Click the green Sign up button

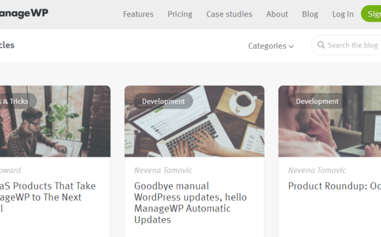(371, 14)
